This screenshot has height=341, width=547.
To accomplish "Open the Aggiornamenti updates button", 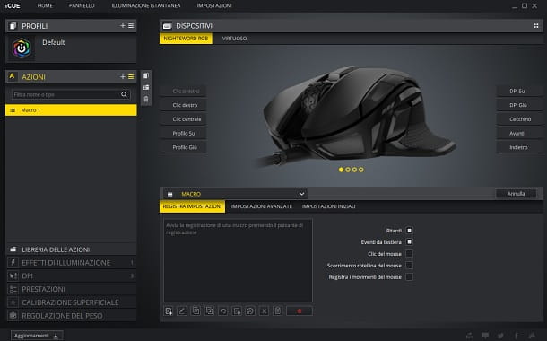I will 36,336.
